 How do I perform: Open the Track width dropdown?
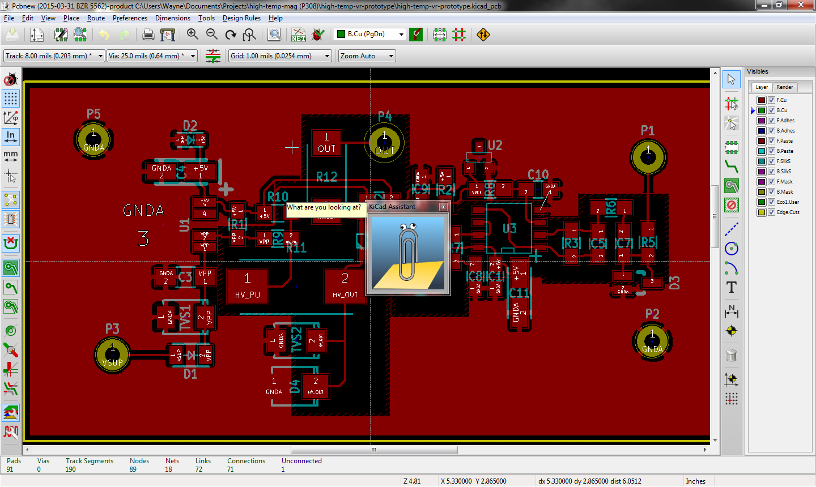100,56
